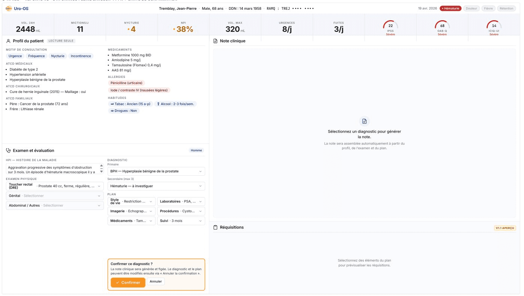Image resolution: width=524 pixels, height=296 pixels.
Task: Click the HPI text field scrollbar arrows
Action: 101,169
